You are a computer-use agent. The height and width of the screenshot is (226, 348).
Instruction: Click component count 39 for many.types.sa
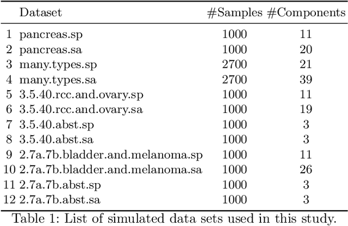click(306, 80)
